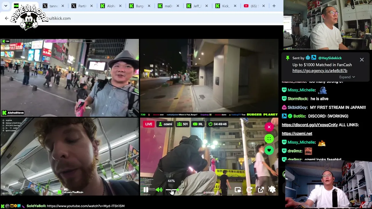
Task: Click the green heart button on ozemi stream
Action: coord(269,150)
